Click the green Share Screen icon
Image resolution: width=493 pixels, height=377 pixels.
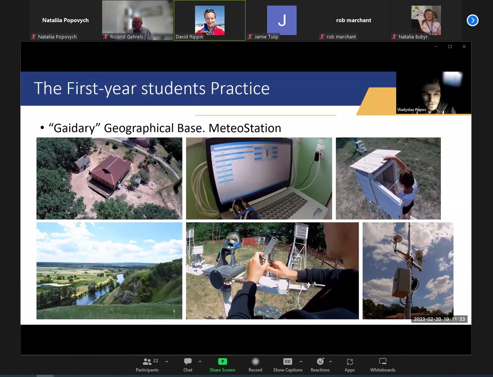[222, 361]
